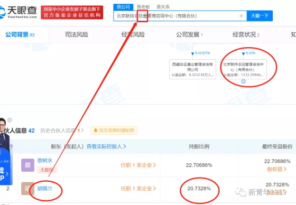Viewport: 296px width, 205px height.
Task: Select the 查公司 search tab
Action: pos(123,7)
